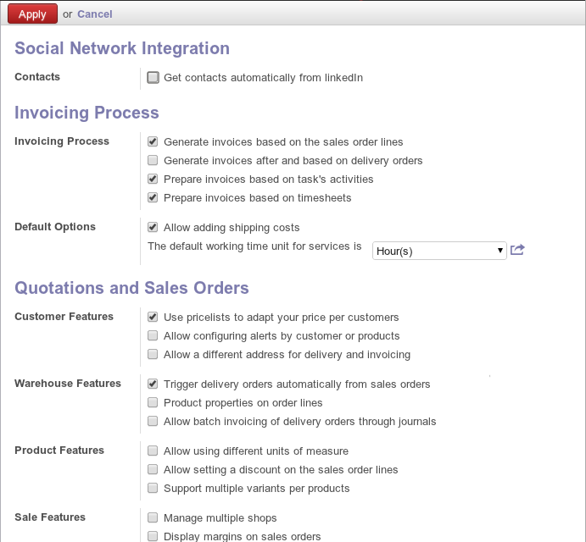Uncheck Trigger delivery orders automatically
Image resolution: width=586 pixels, height=542 pixels.
(153, 384)
